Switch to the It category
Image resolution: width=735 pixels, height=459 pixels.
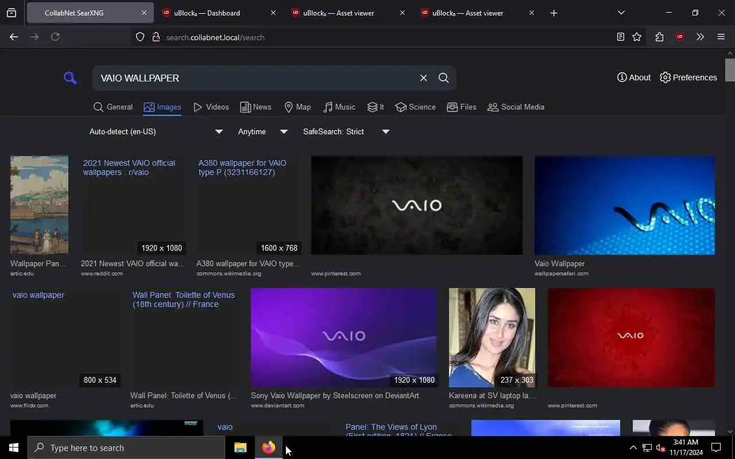[376, 107]
